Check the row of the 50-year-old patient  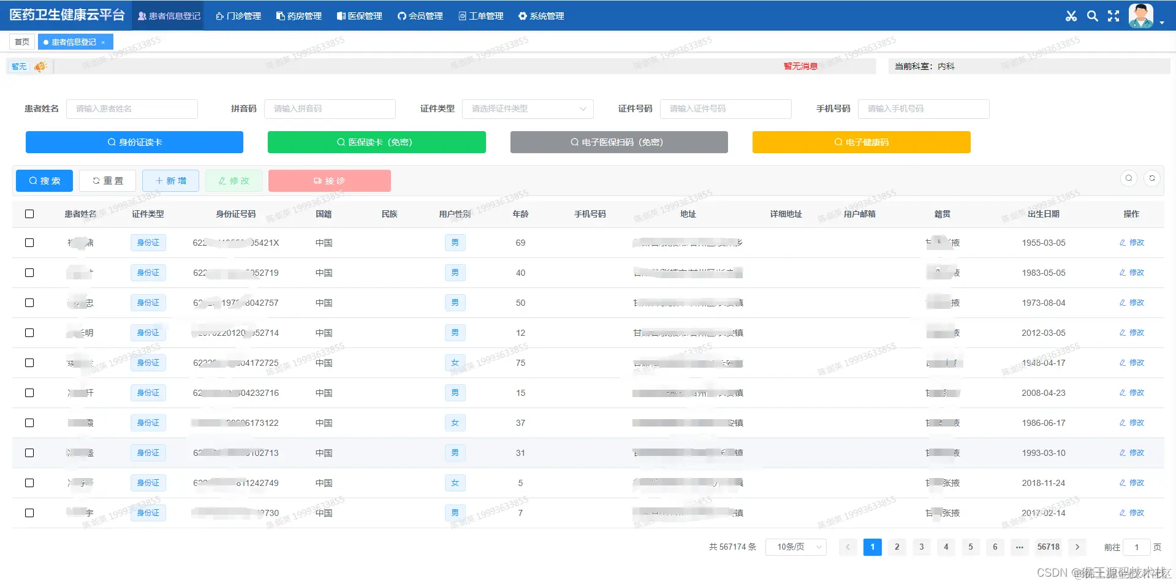(x=29, y=303)
